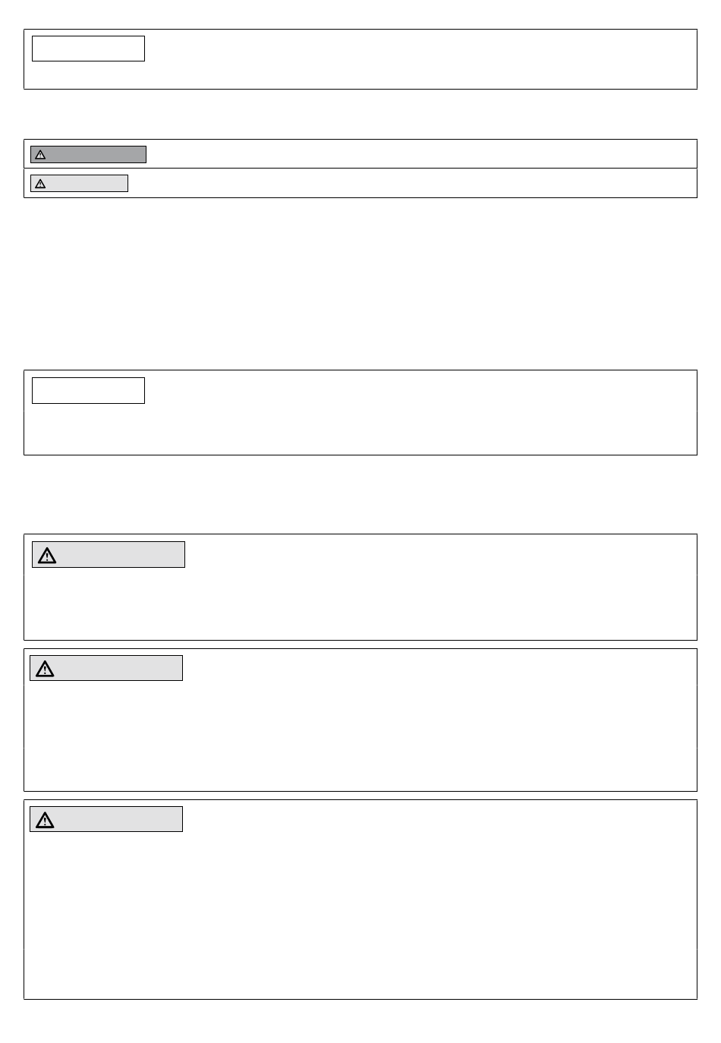The width and height of the screenshot is (721, 1043).
Task: Click the empty white label box in the top panel
Action: point(88,49)
